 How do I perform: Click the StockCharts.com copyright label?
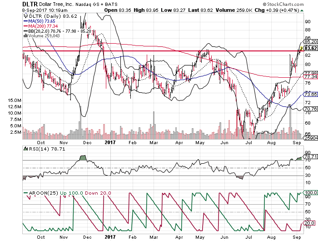283,4
